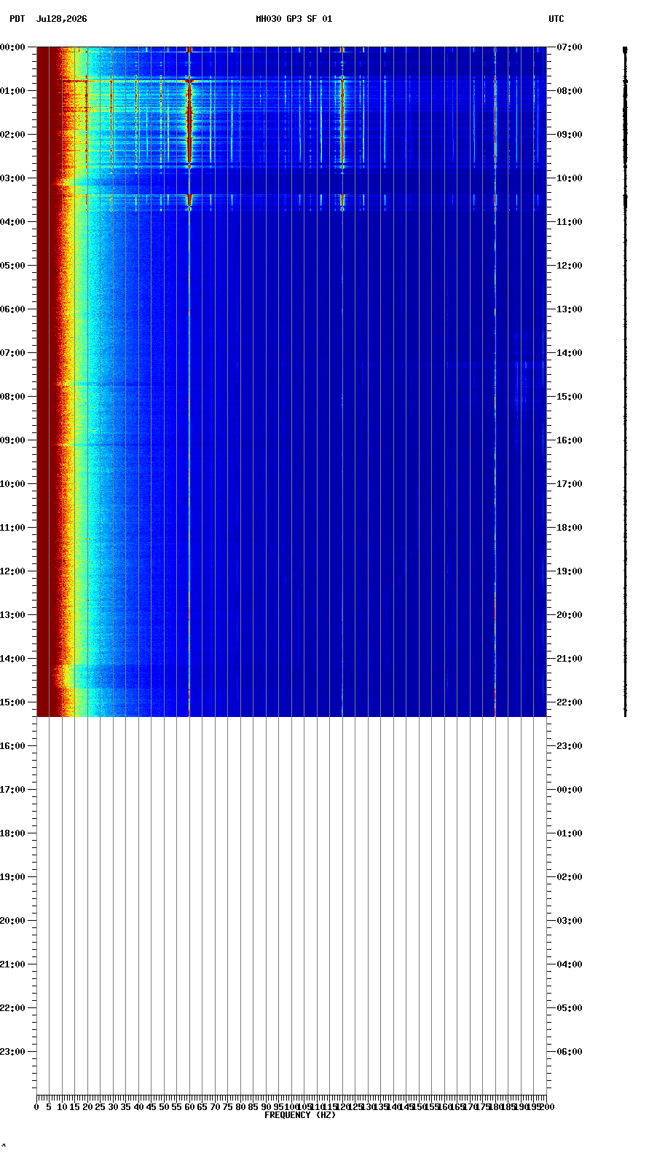Click the 200 Hz frequency tick label

[x=546, y=1107]
